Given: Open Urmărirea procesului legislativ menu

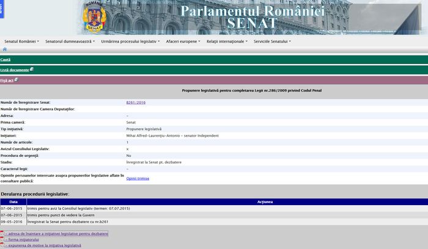Looking at the screenshot, I should click(130, 41).
